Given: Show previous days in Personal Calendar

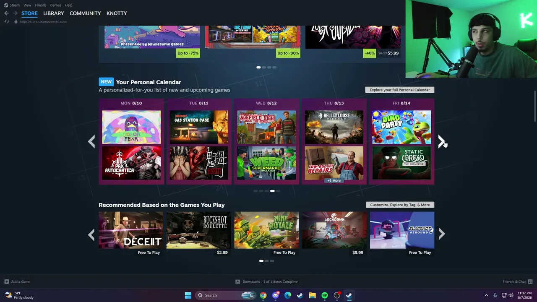Looking at the screenshot, I should 91,141.
